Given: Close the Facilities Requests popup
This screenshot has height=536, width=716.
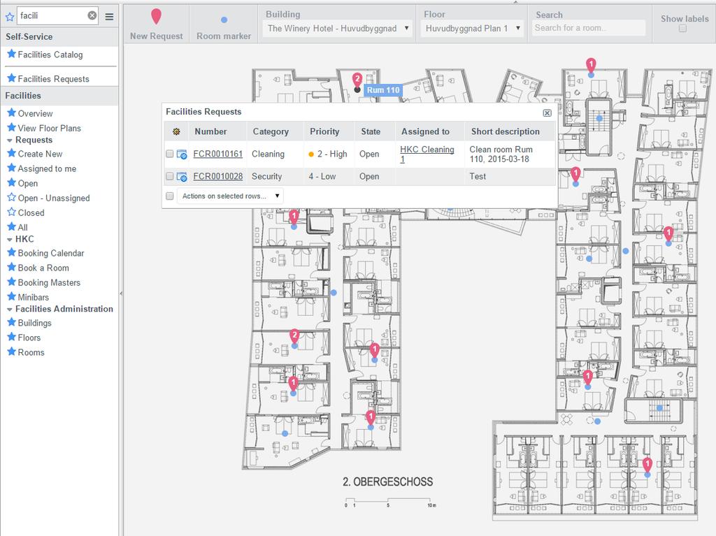Looking at the screenshot, I should (547, 113).
